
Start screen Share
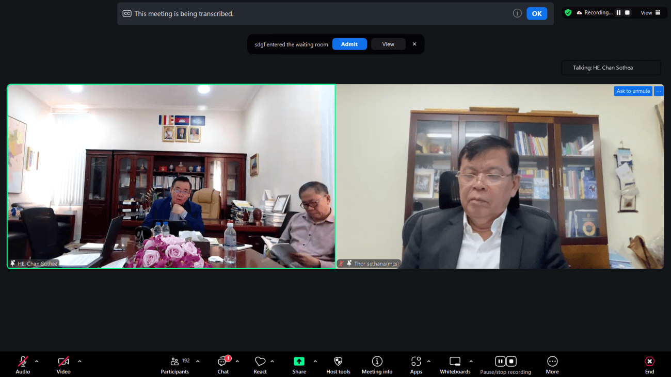point(299,365)
